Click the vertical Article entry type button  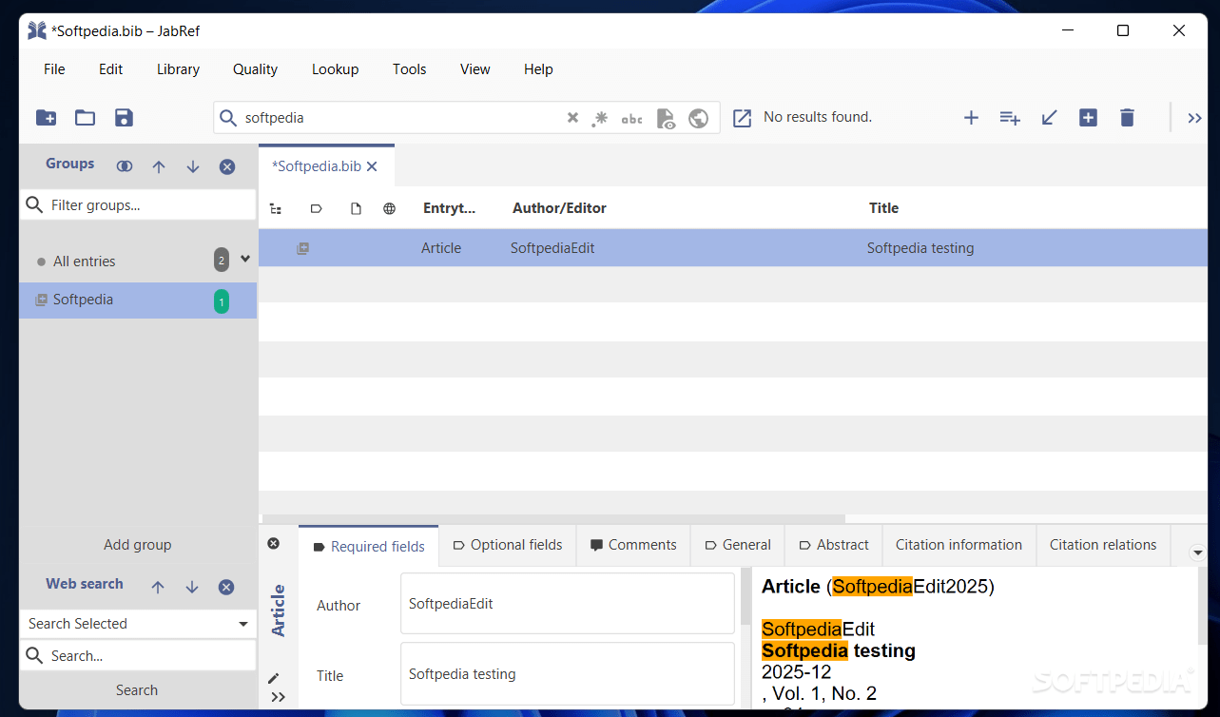[279, 610]
